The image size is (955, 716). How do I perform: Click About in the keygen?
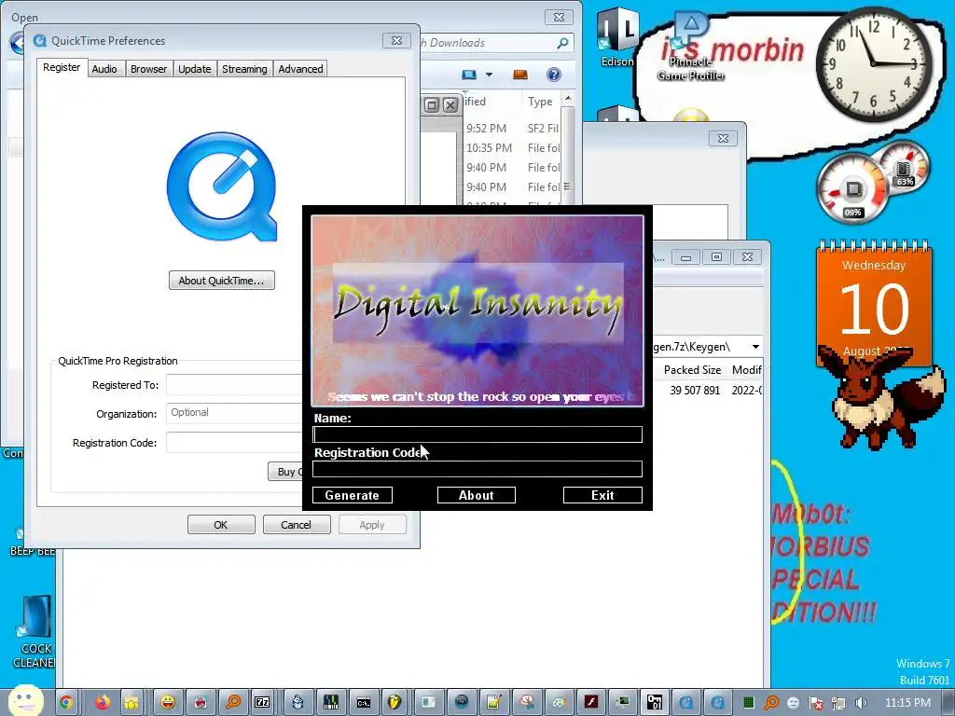click(x=477, y=495)
